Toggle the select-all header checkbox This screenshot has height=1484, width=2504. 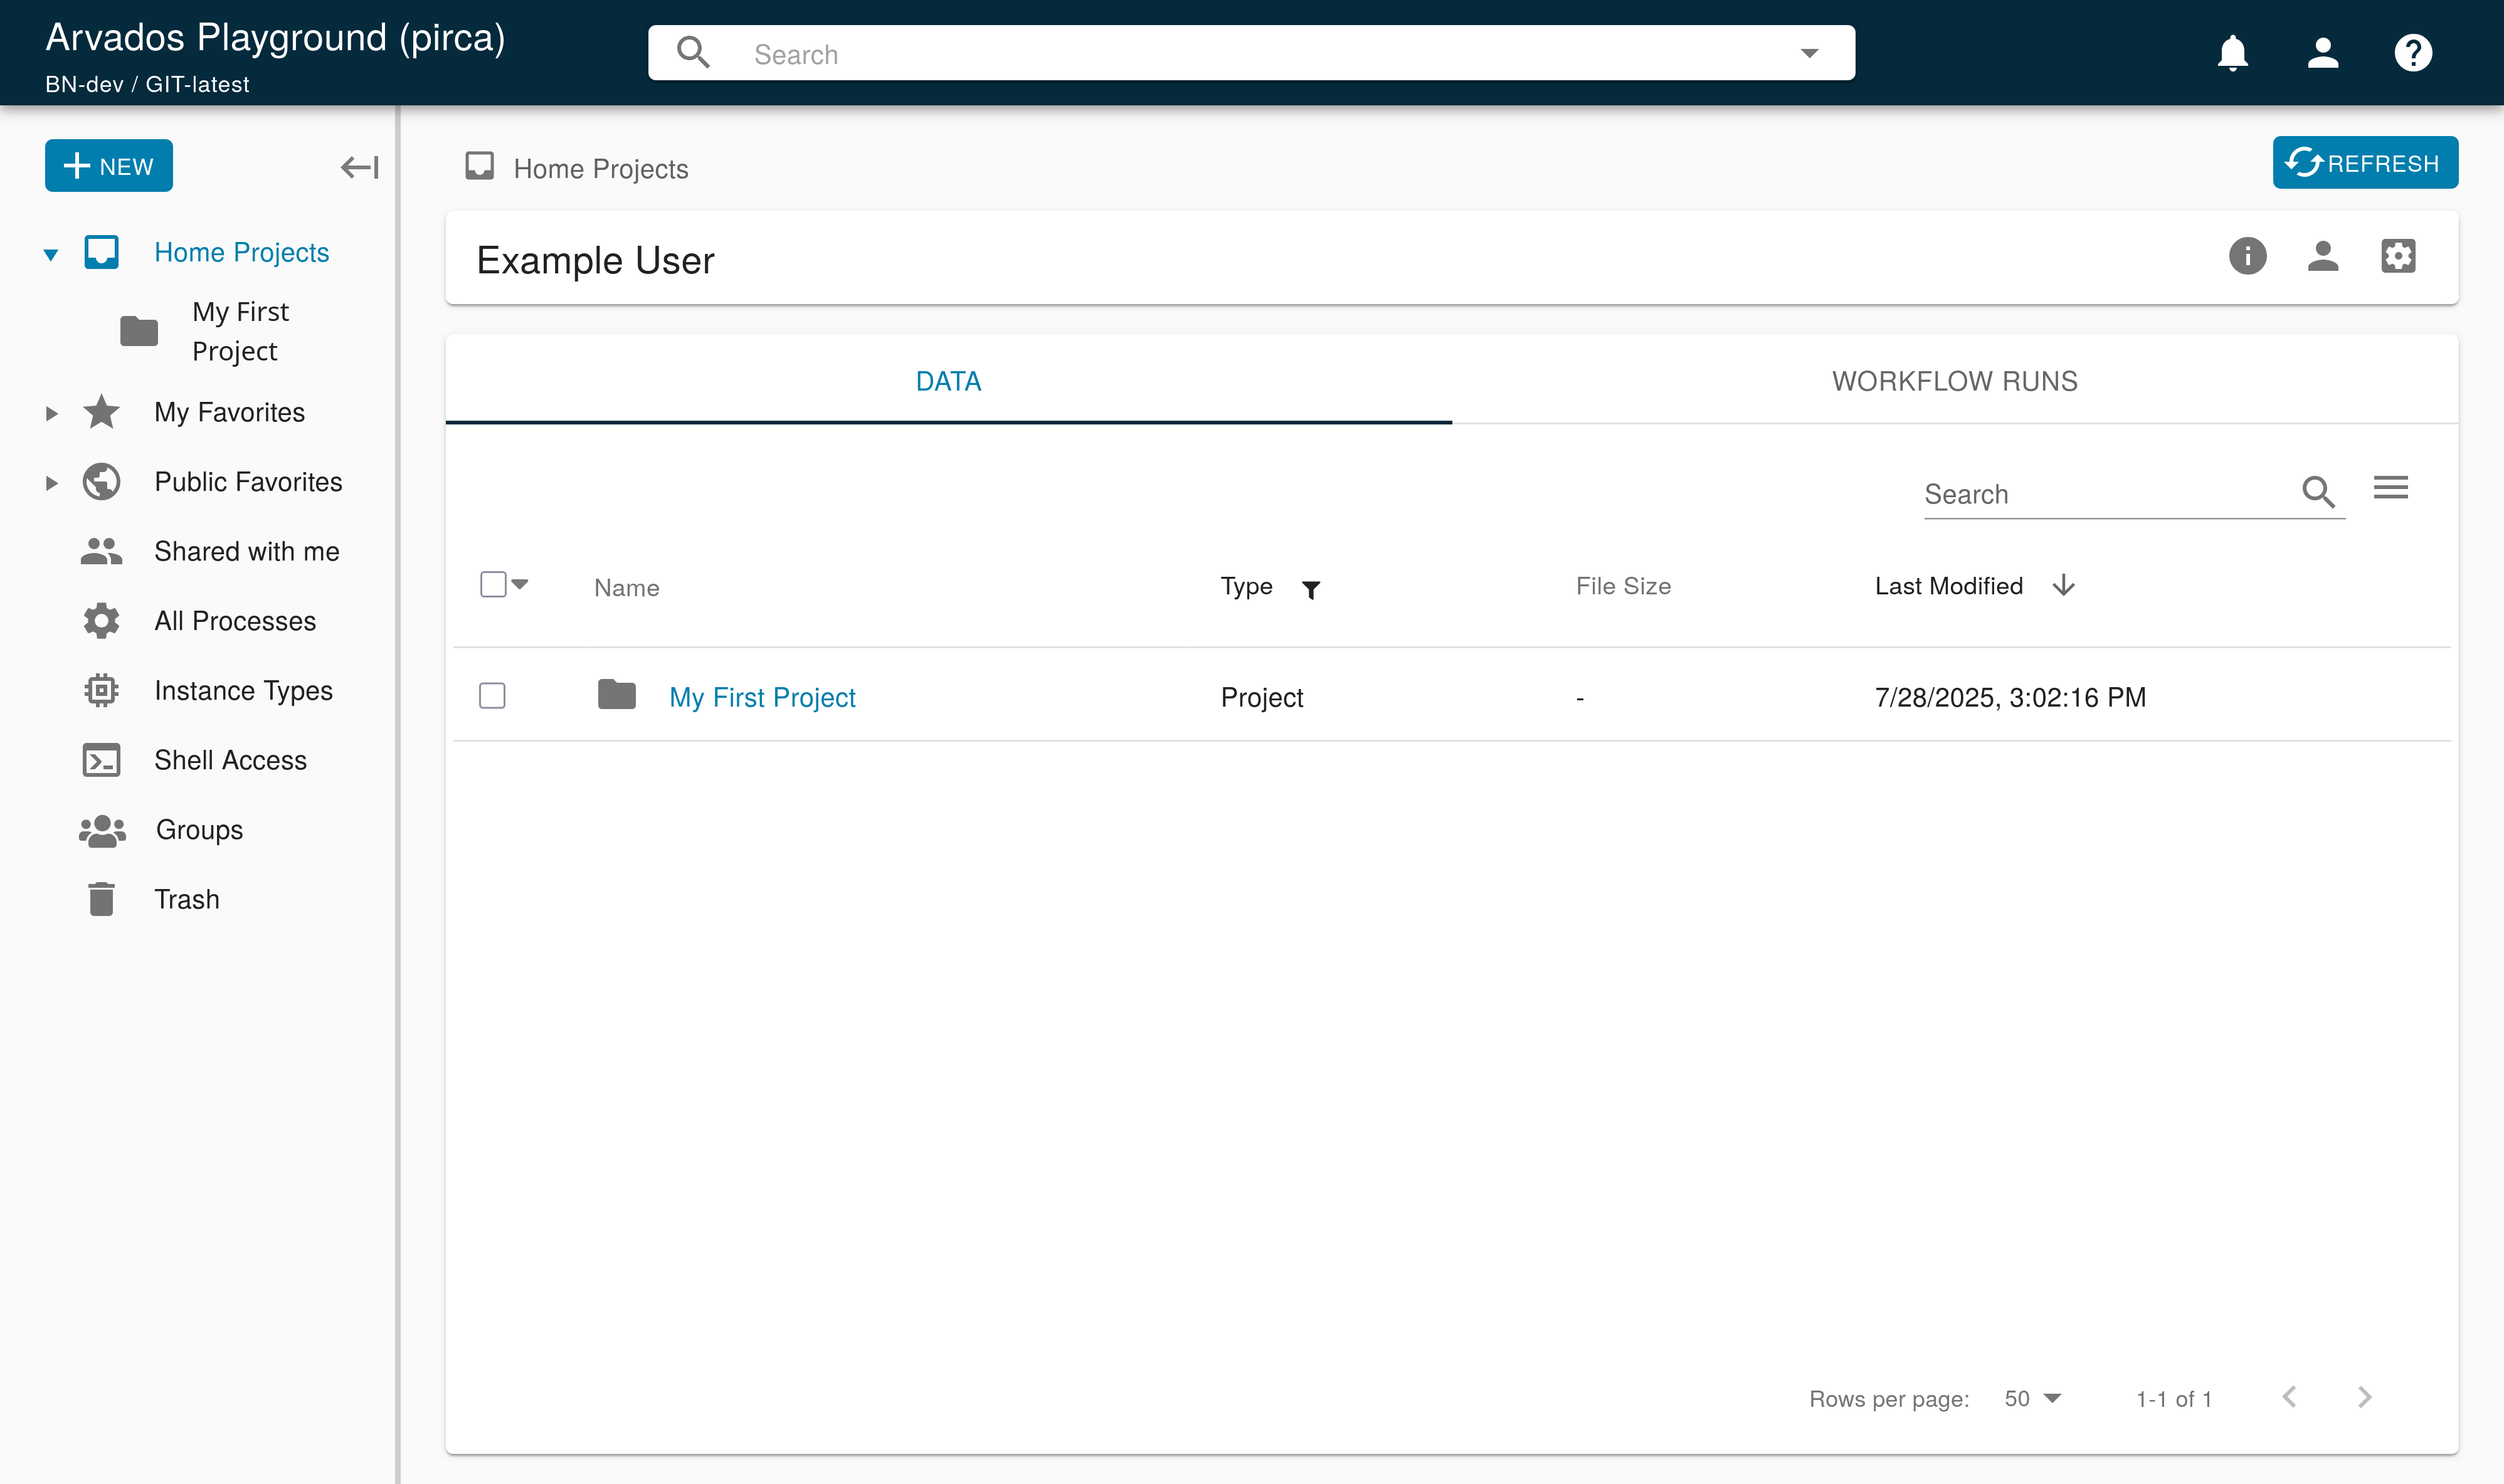pyautogui.click(x=493, y=585)
